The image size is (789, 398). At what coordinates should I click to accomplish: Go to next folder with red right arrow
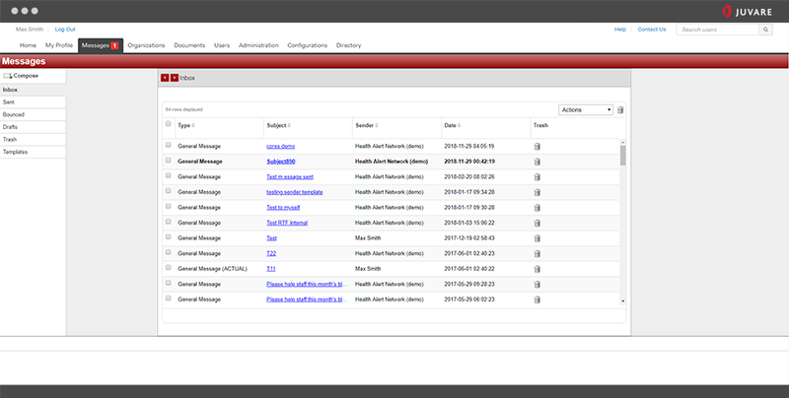pos(175,78)
